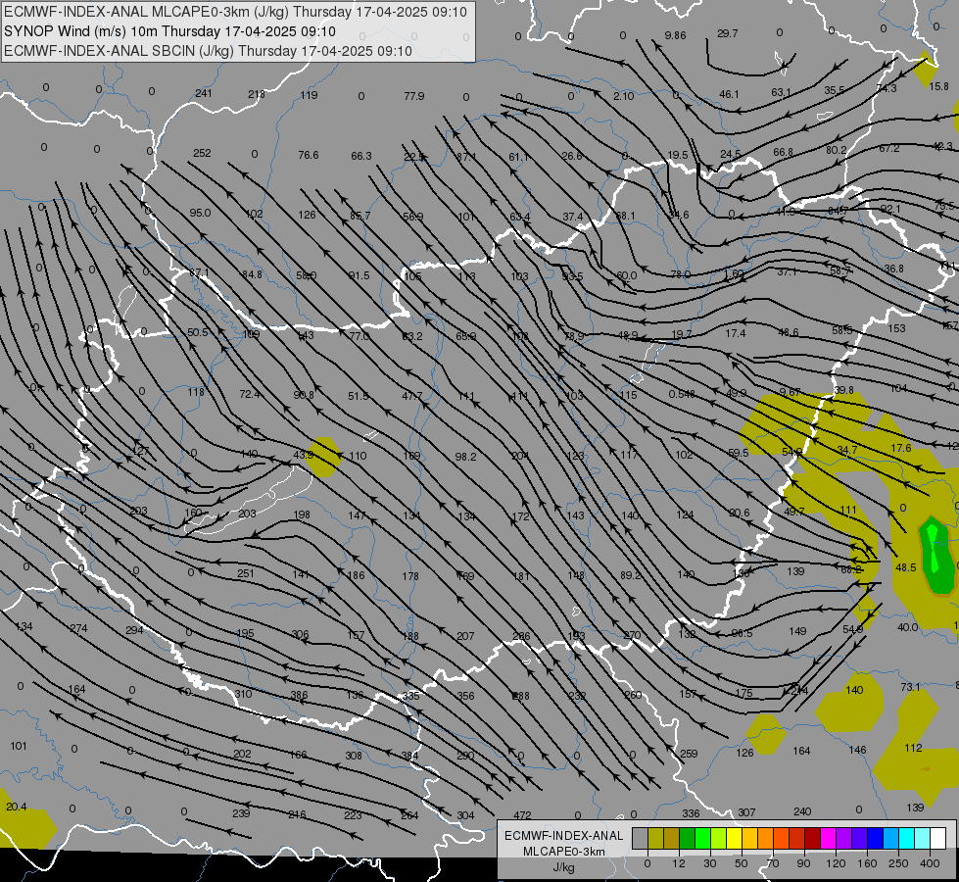Select legend tick label 250

[898, 863]
